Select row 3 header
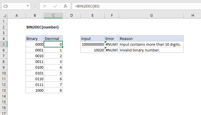 click(x=3, y=33)
